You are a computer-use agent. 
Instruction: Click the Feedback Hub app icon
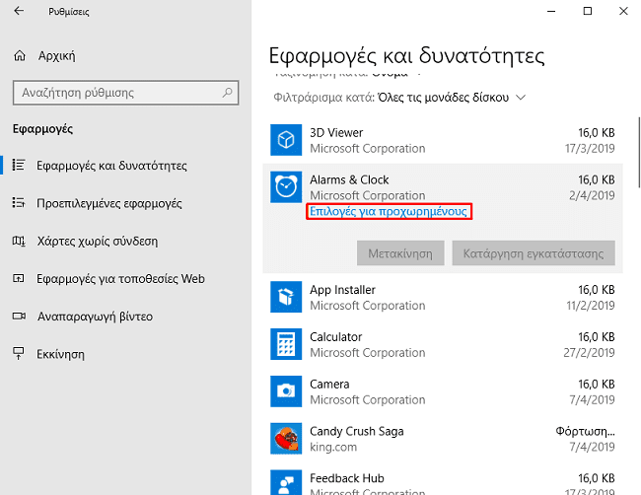tap(286, 483)
